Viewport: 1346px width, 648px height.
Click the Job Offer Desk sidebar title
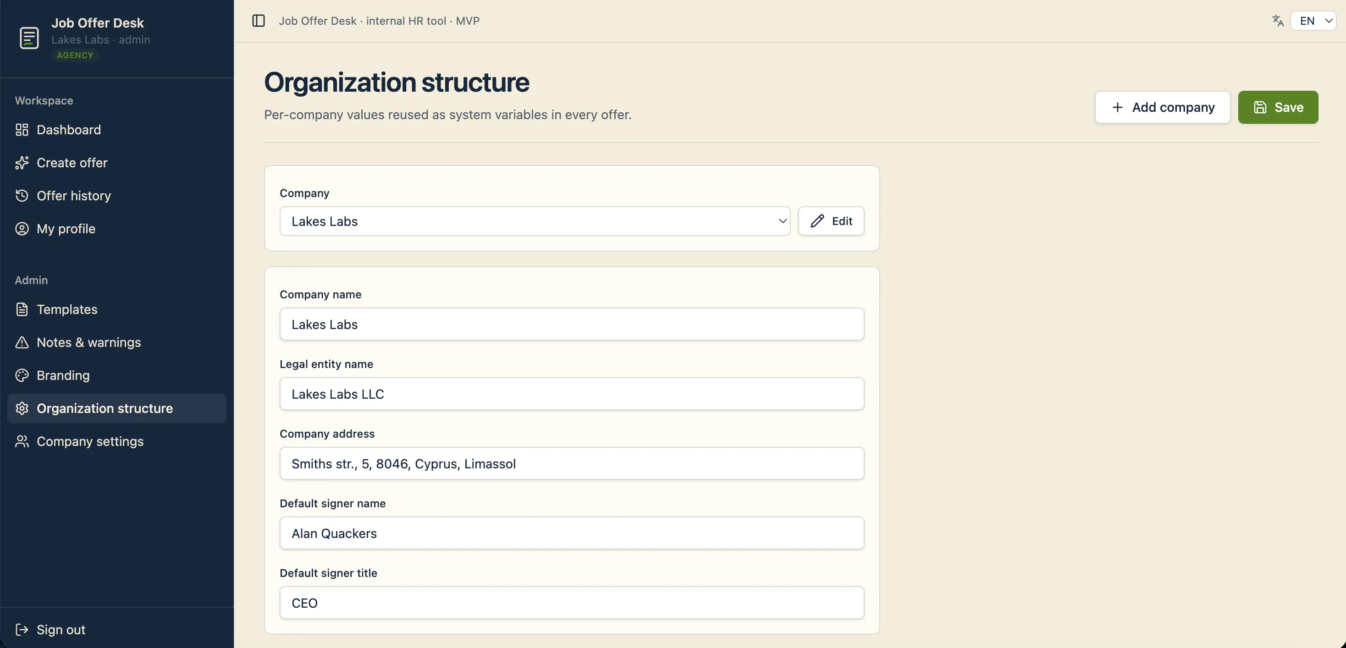[x=97, y=23]
